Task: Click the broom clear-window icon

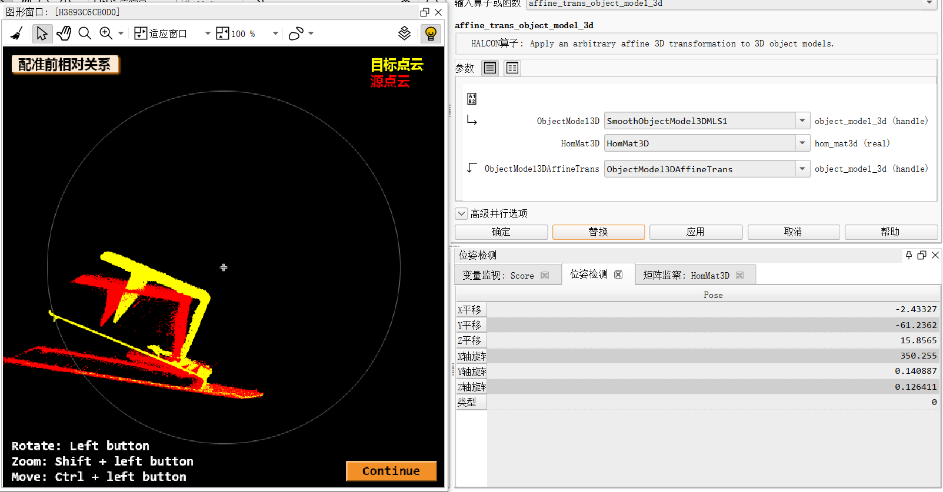Action: (x=17, y=34)
